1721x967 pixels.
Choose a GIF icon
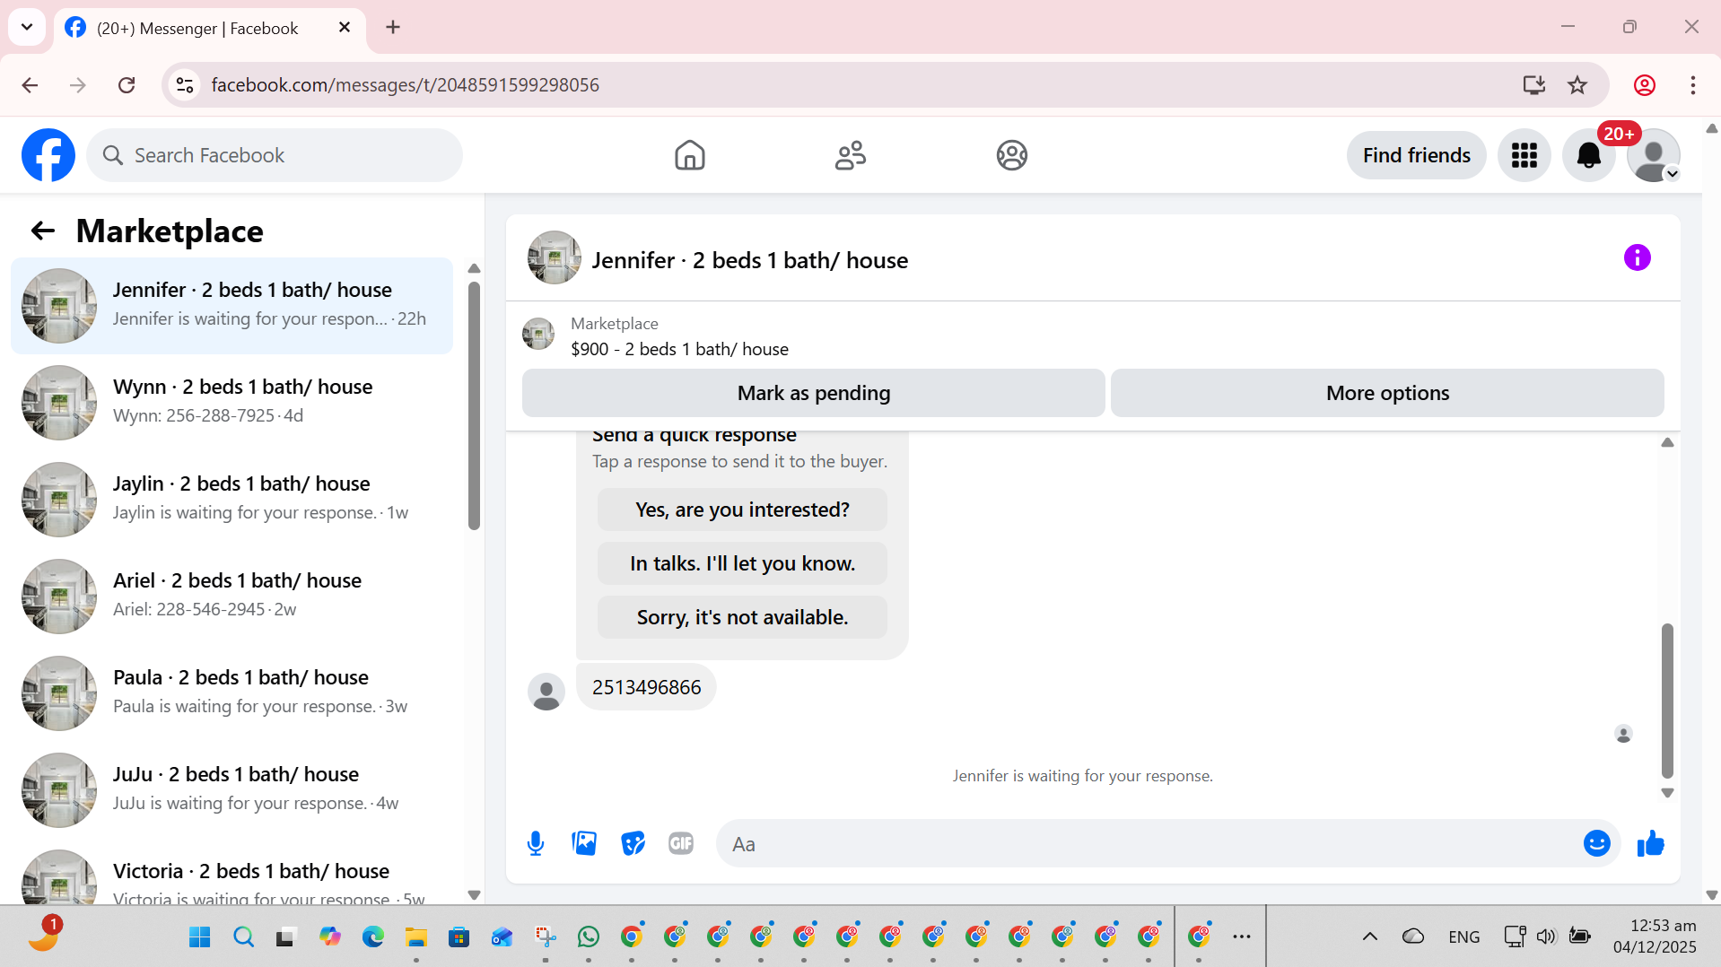click(x=681, y=843)
